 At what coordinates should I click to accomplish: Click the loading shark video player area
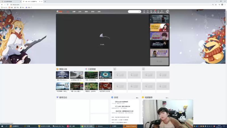click(x=102, y=40)
